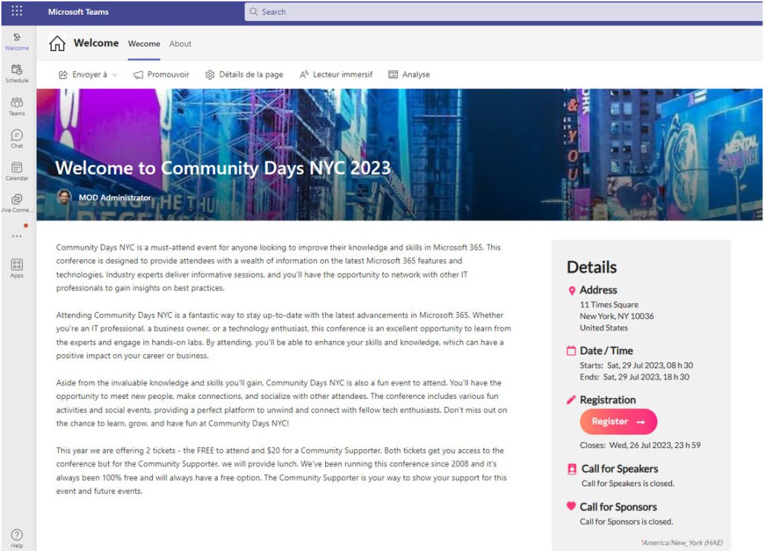Open the Apps store icon
The height and width of the screenshot is (551, 766).
point(16,268)
